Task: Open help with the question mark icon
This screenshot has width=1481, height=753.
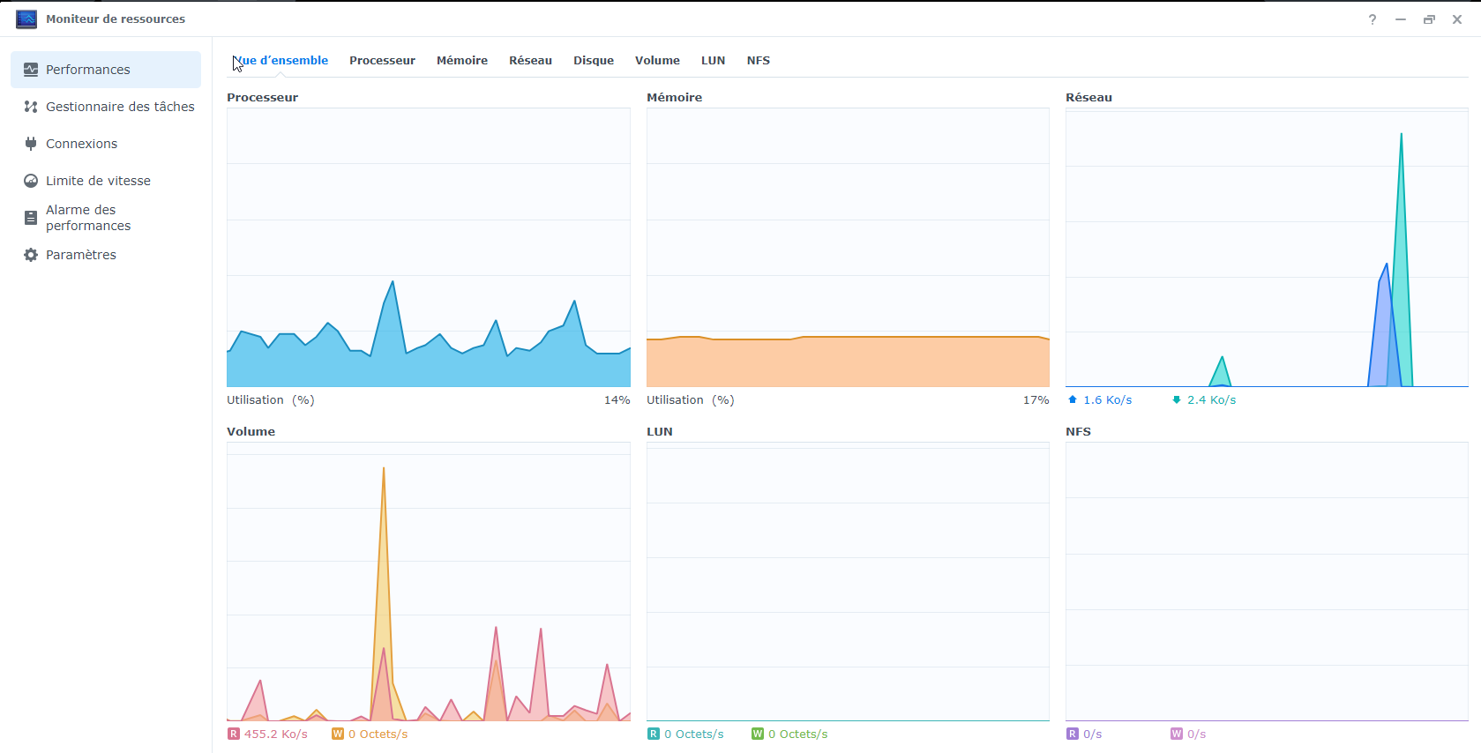Action: pos(1373,19)
